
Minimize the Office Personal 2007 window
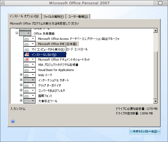point(156,3)
